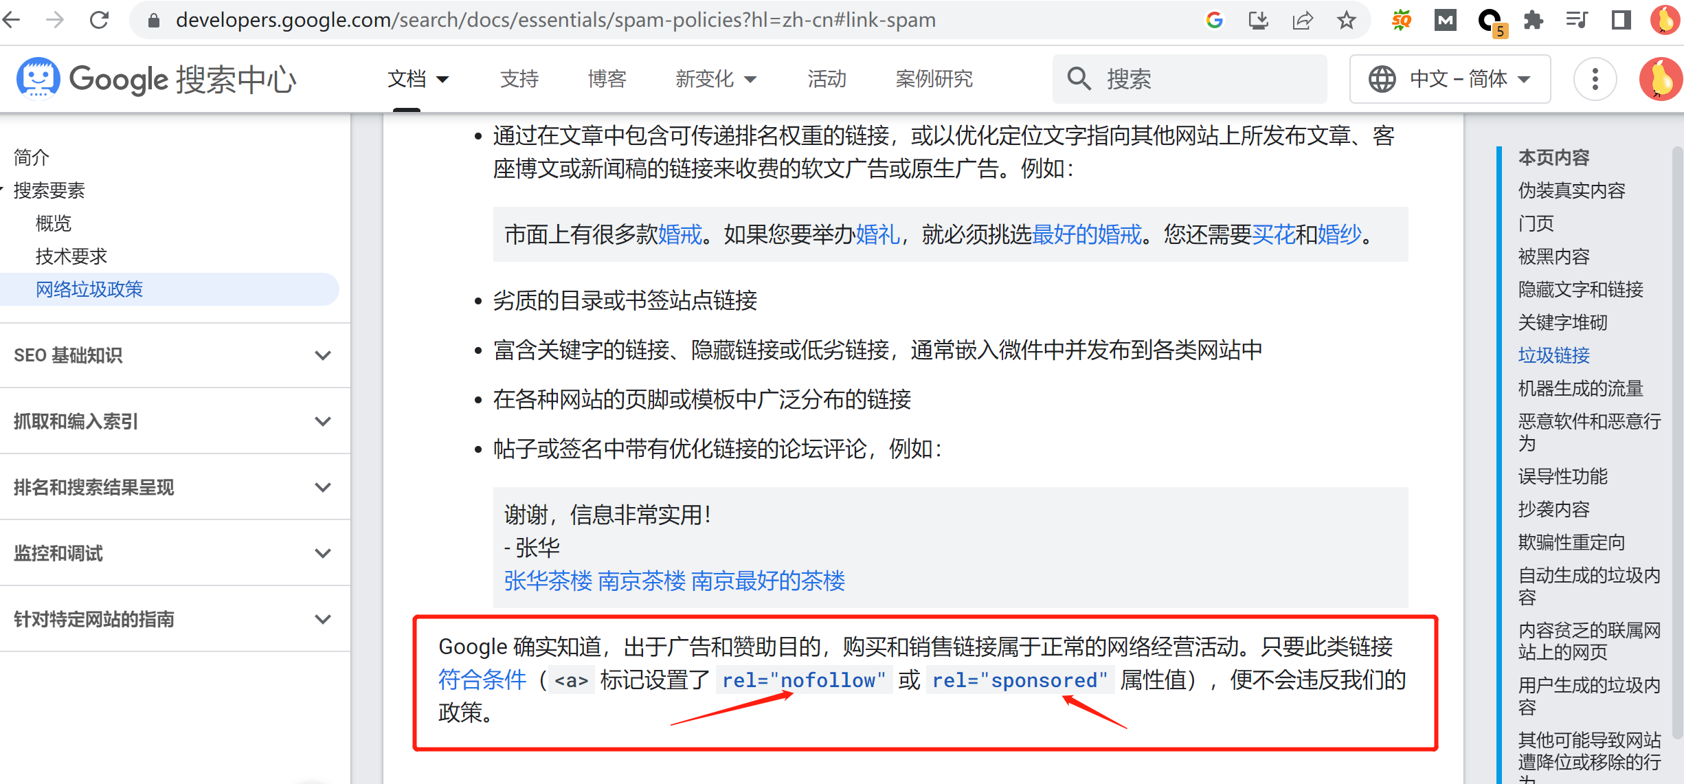1684x784 pixels.
Task: Open the 活动 nav tab
Action: 827,79
